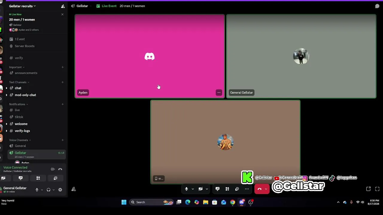The image size is (383, 215).
Task: Collapse the Text Channels category
Action: tap(19, 82)
